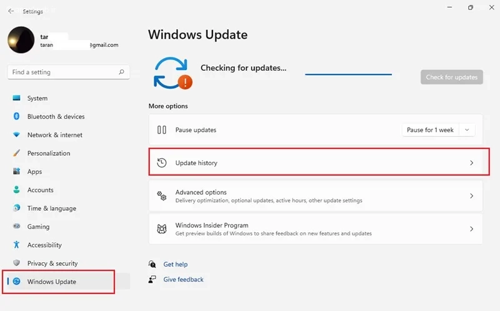
Task: Open the System settings page
Action: (69, 98)
